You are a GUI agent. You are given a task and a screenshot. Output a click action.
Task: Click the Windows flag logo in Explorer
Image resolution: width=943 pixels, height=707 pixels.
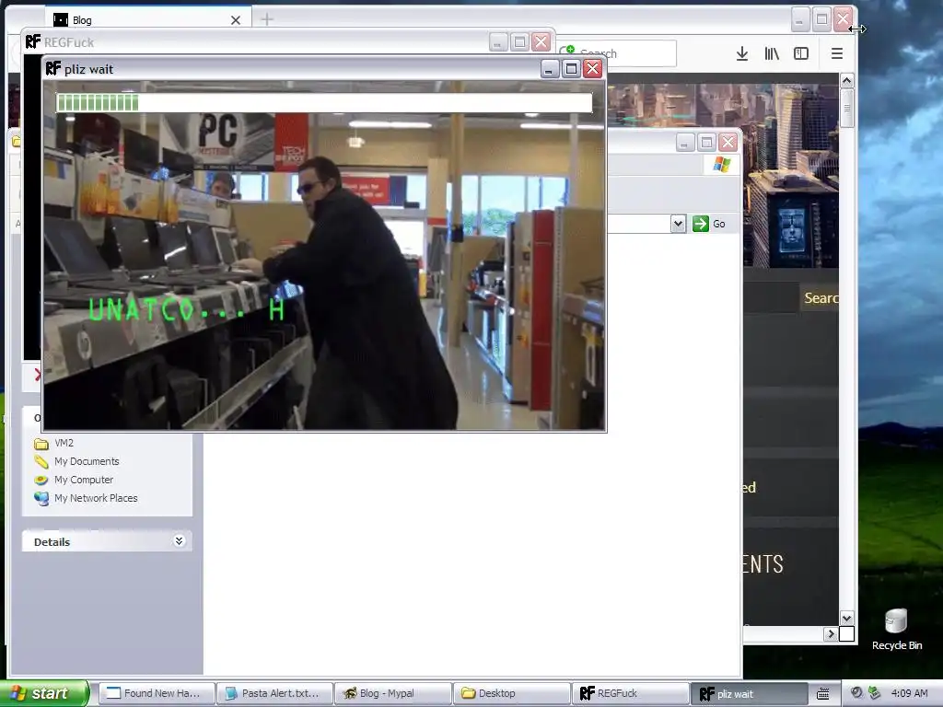tap(722, 164)
